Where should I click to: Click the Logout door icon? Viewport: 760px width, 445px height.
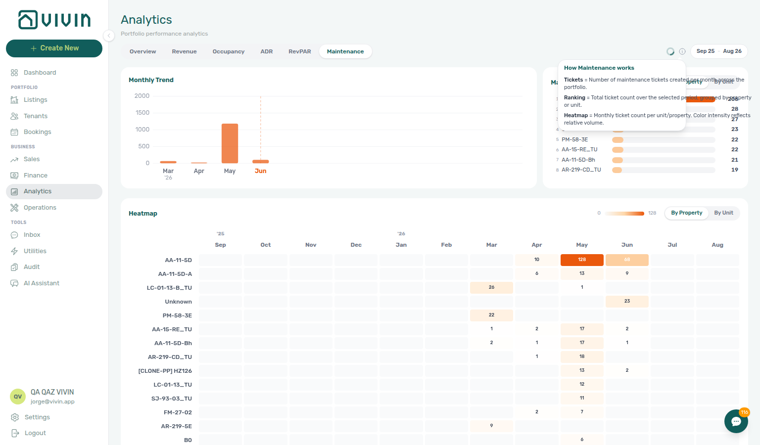pyautogui.click(x=15, y=433)
